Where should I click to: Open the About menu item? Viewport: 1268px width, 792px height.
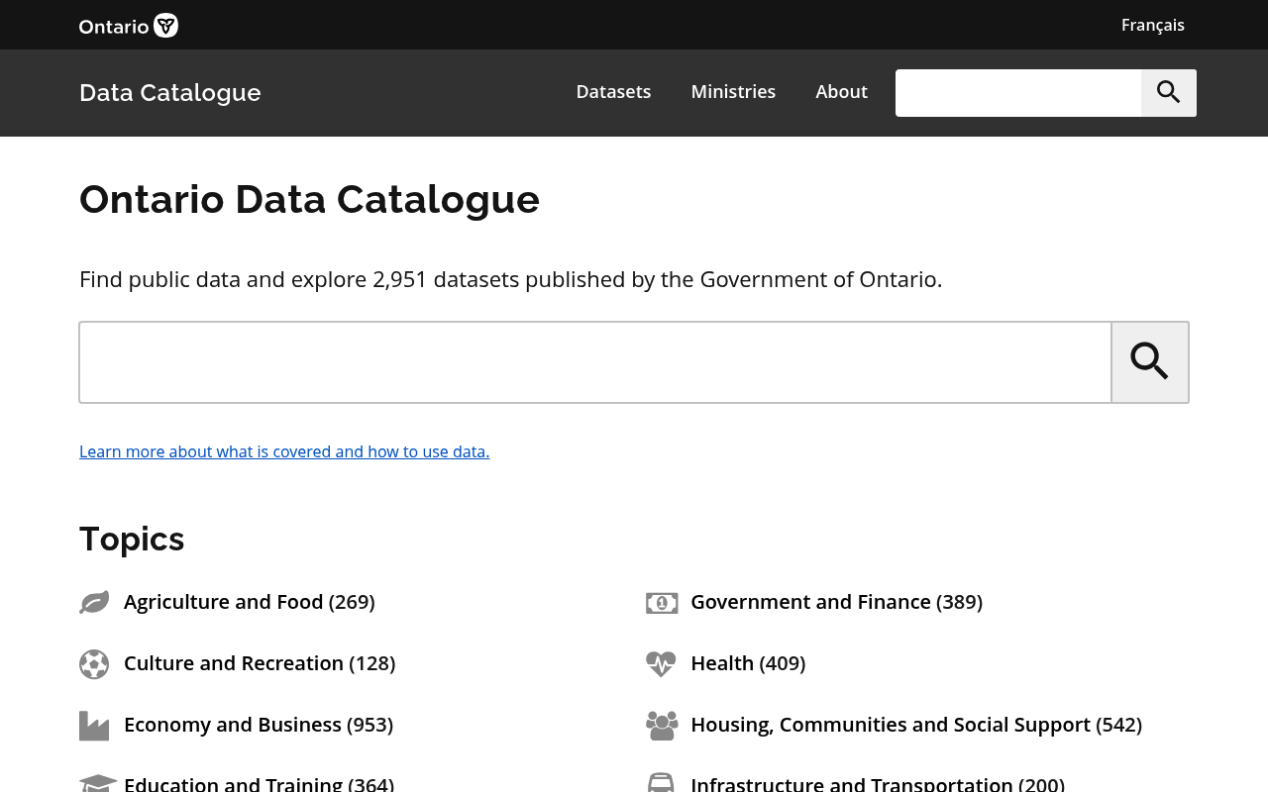[842, 92]
